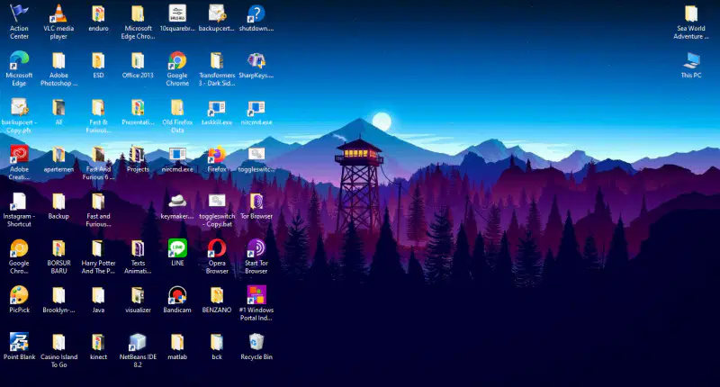Launch NetBeans IDE 8.2
The width and height of the screenshot is (720, 387).
pyautogui.click(x=138, y=342)
